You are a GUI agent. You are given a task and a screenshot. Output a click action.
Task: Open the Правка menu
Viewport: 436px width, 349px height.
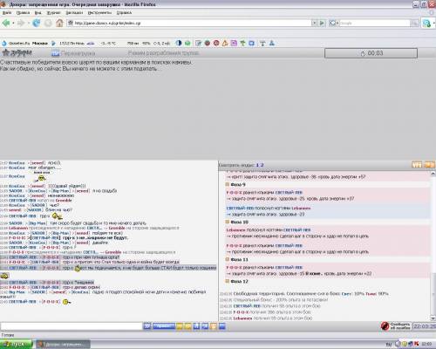pos(23,13)
